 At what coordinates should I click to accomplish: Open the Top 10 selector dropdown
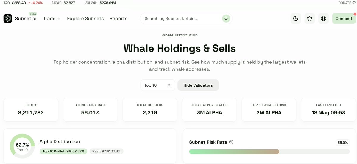[158, 85]
